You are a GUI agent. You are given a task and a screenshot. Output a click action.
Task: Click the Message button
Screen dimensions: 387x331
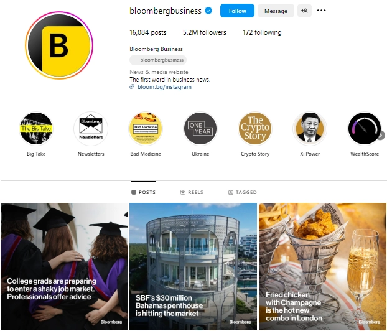(276, 11)
